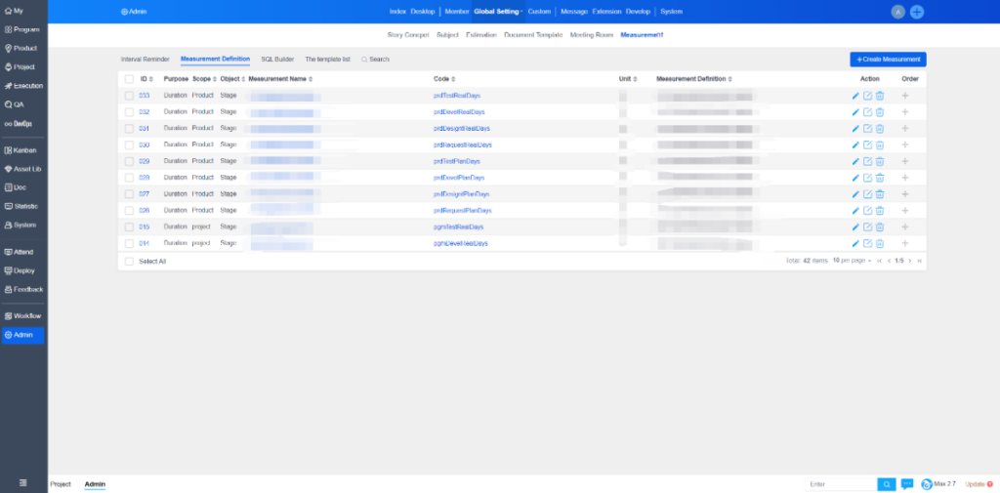Tick the checkbox for row ID 033
Image resolution: width=1000 pixels, height=493 pixels.
[129, 96]
